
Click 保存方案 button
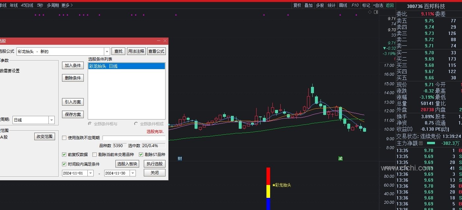click(x=73, y=115)
